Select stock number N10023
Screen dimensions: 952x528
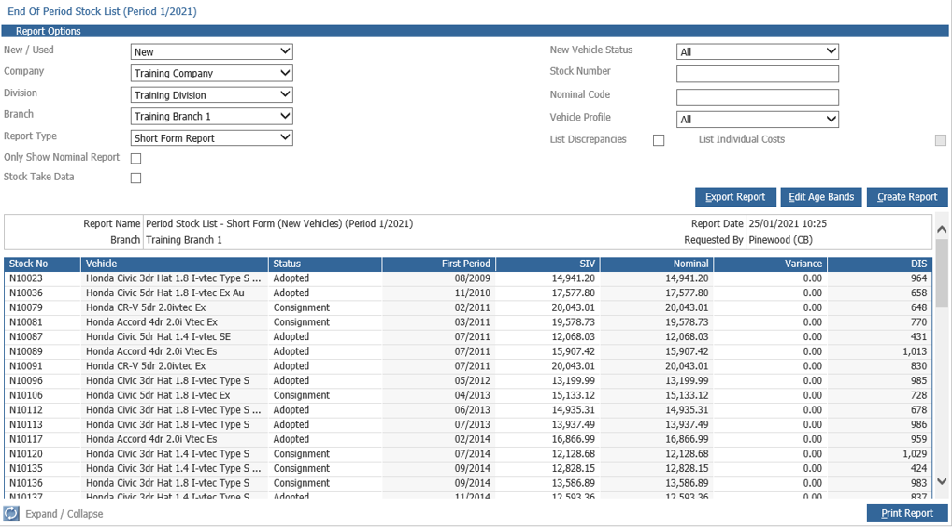[x=26, y=278]
